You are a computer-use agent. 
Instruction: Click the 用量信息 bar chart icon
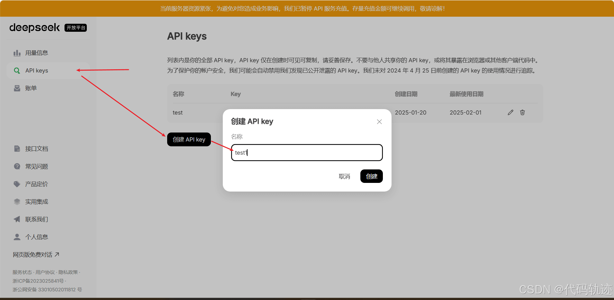(x=17, y=53)
